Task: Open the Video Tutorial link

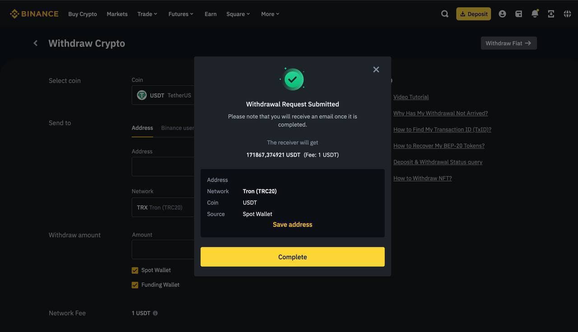Action: tap(411, 97)
